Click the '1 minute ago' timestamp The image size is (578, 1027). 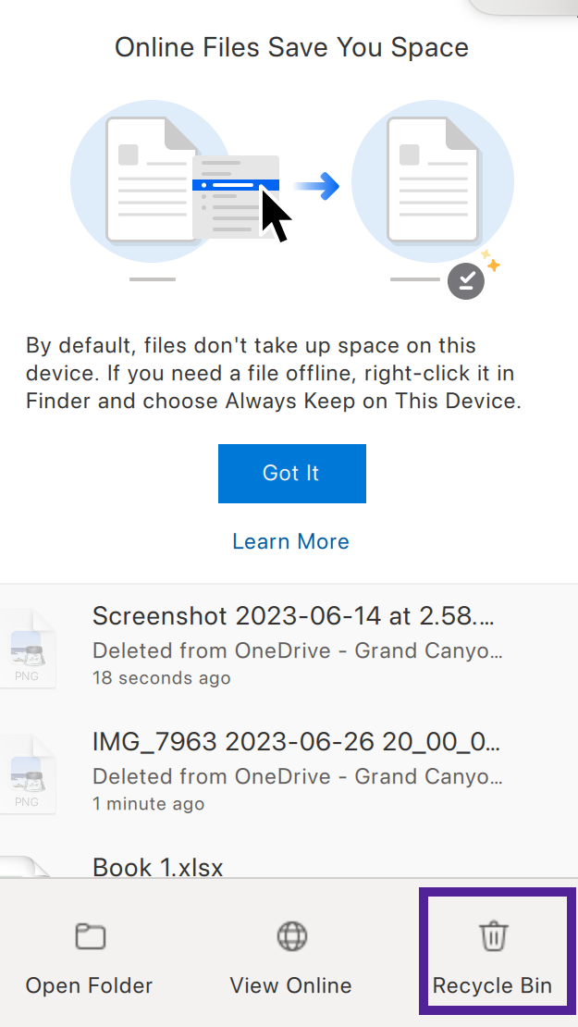(149, 803)
